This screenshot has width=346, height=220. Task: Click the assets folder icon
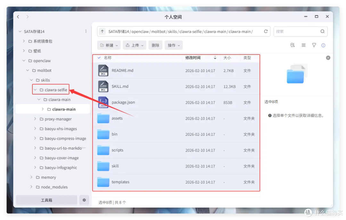103,118
